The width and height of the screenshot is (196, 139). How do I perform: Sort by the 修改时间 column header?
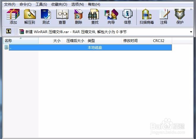(136, 41)
